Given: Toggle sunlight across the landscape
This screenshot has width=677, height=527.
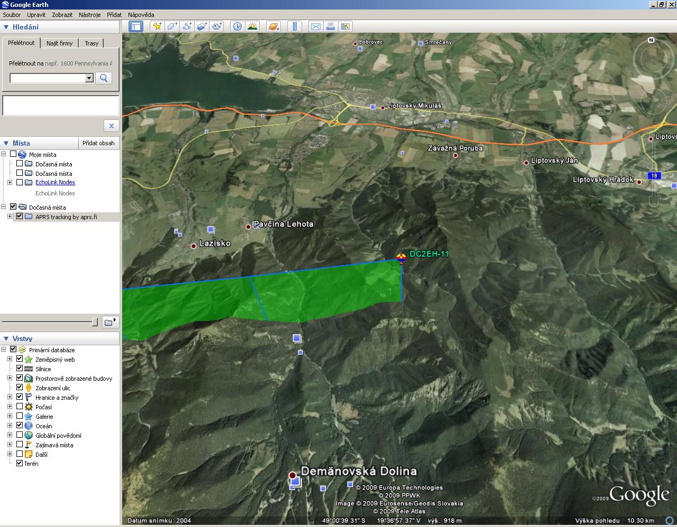Looking at the screenshot, I should (x=252, y=26).
